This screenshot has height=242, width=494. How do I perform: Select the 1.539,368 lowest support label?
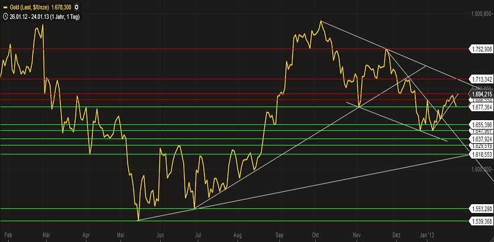(x=481, y=221)
